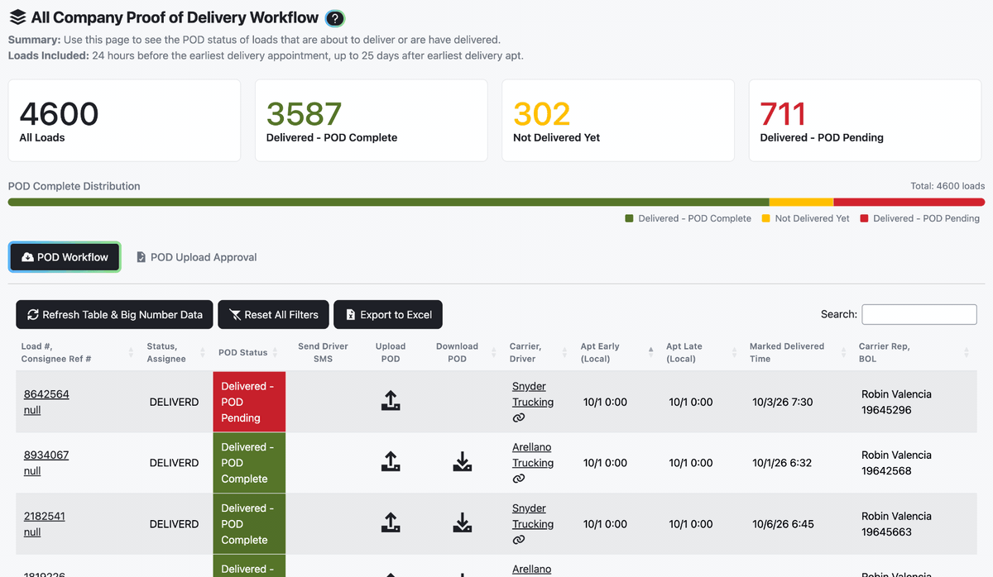Click DELIVERD status in load 8642564 row
993x577 pixels.
coord(174,402)
